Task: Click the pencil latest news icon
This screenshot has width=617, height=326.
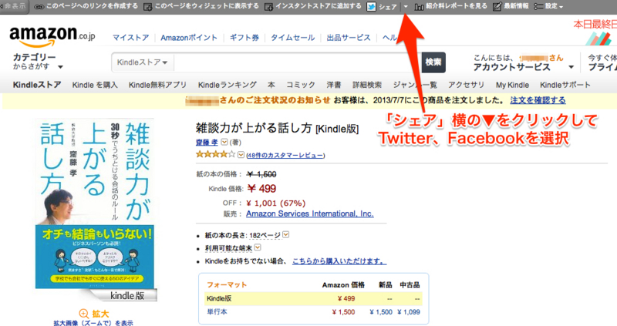Action: tap(497, 6)
